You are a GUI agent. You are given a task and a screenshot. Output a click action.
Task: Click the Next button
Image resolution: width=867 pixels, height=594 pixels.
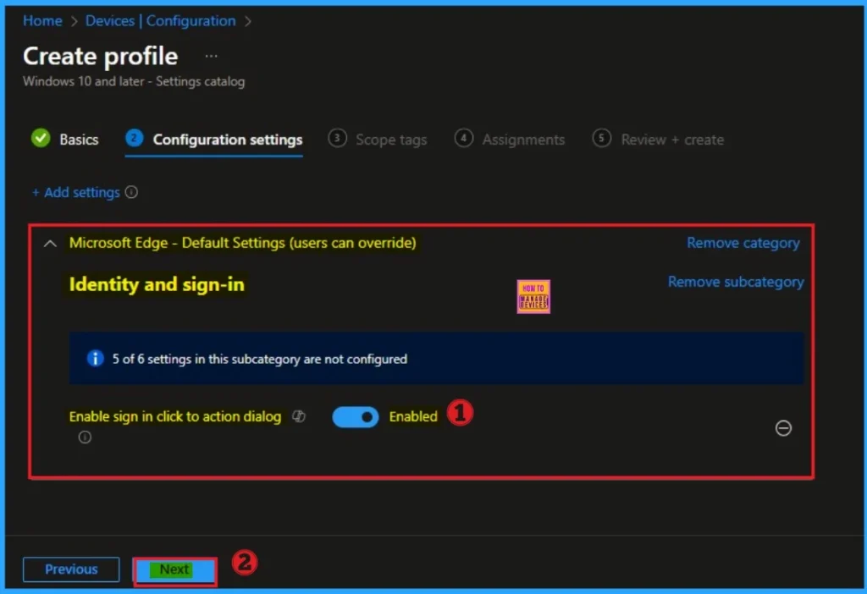(x=174, y=570)
